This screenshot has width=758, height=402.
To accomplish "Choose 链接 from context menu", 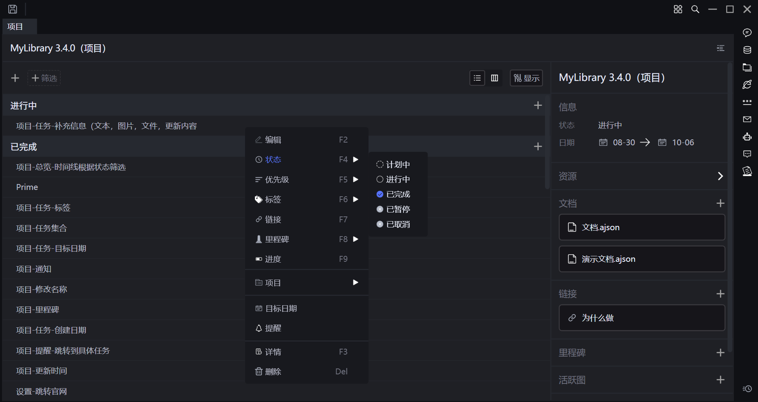I will click(x=307, y=220).
